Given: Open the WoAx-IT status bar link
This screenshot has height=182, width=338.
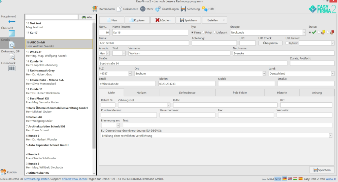Looking at the screenshot, I should pyautogui.click(x=331, y=179).
